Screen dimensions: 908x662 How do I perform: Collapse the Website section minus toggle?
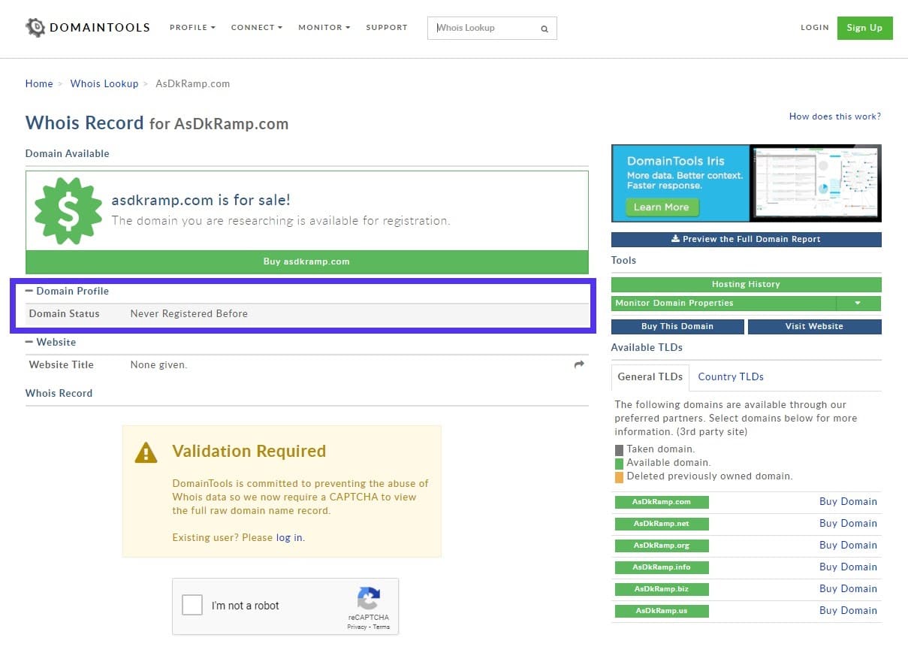(31, 342)
